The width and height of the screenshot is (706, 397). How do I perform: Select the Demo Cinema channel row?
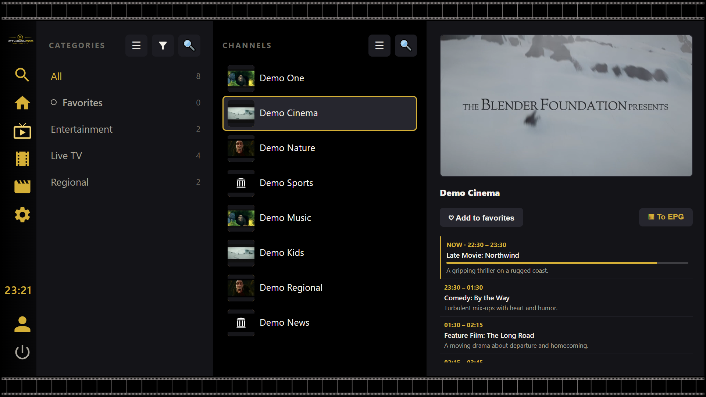coord(320,113)
